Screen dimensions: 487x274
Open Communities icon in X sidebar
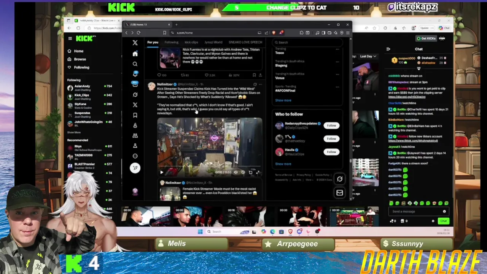click(135, 135)
